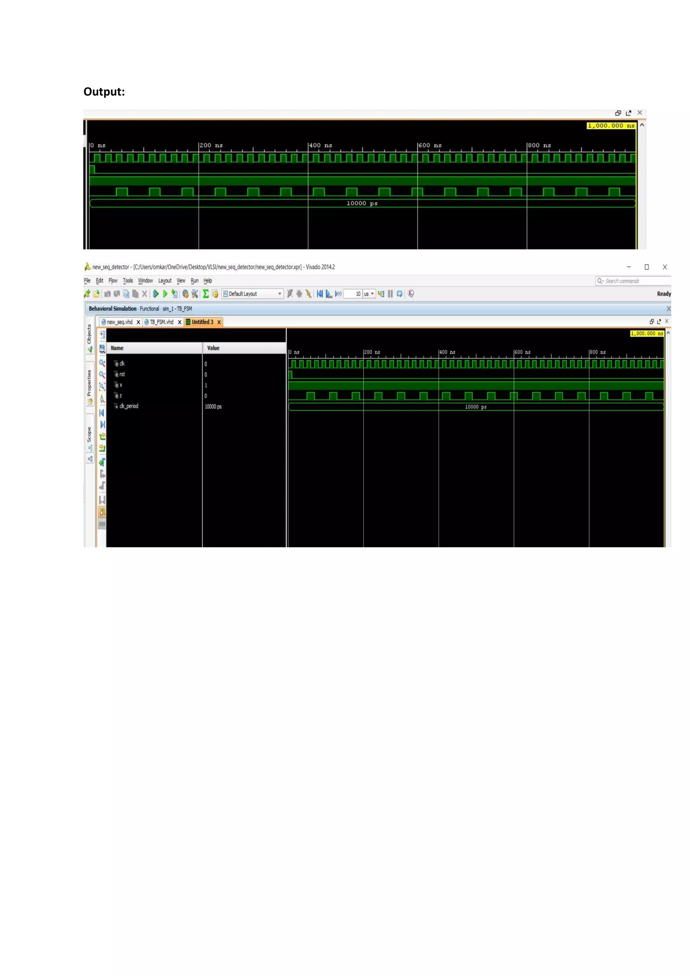Click the green Sigma toolbar icon
Screen dimensions: 690x976
point(206,294)
